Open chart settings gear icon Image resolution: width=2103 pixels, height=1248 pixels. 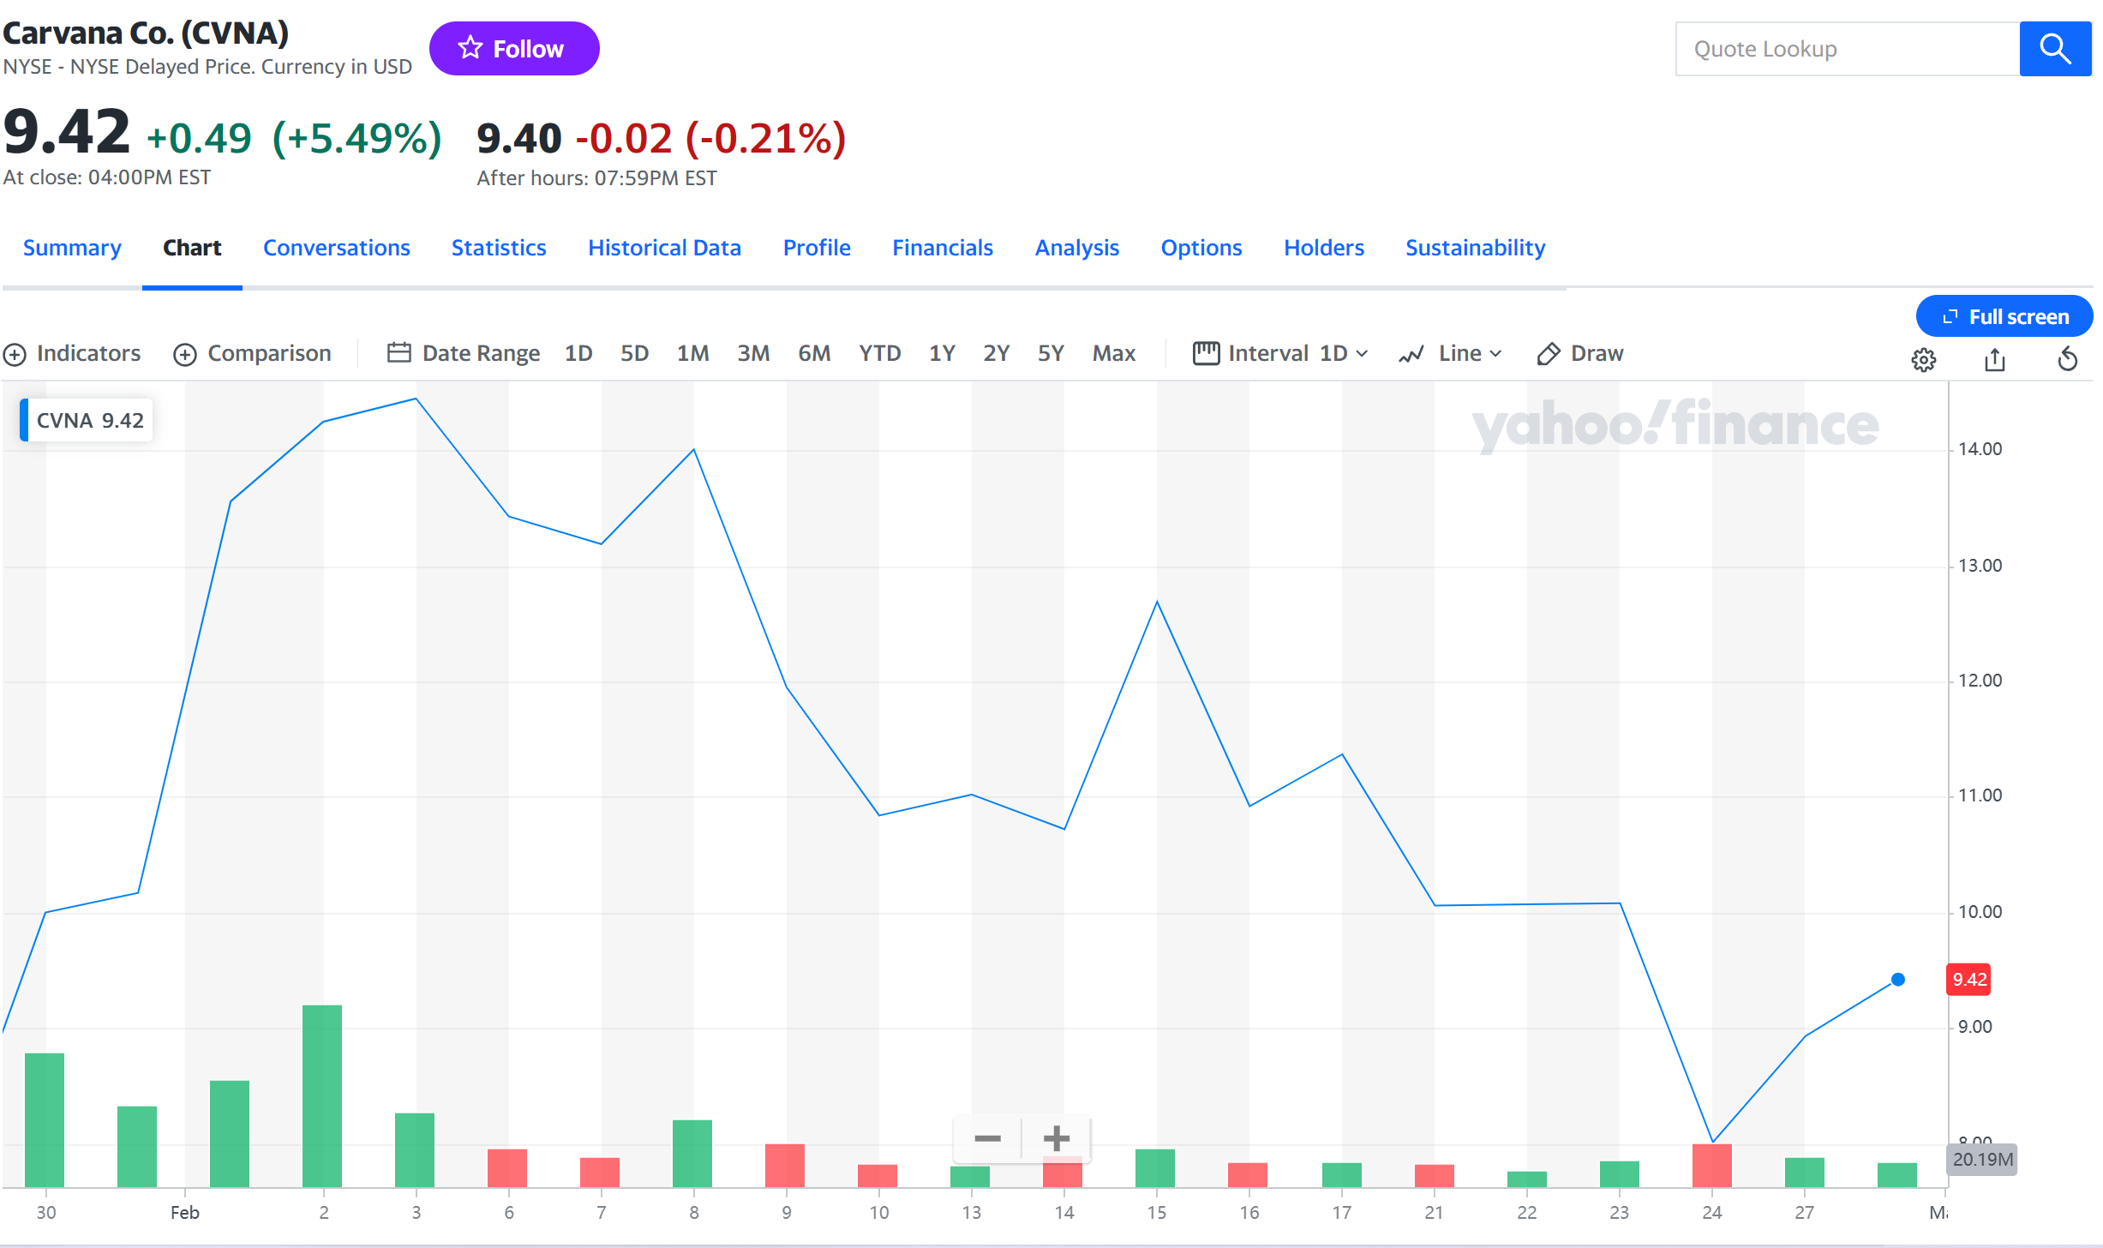click(x=1923, y=360)
